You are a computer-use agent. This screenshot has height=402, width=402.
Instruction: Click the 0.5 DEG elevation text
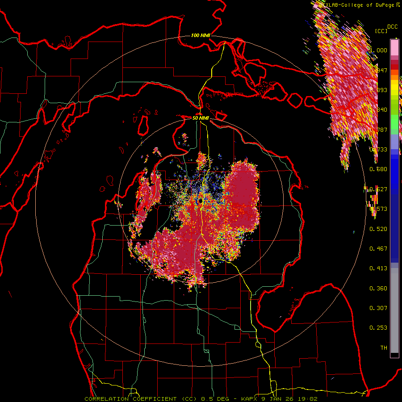pyautogui.click(x=215, y=399)
